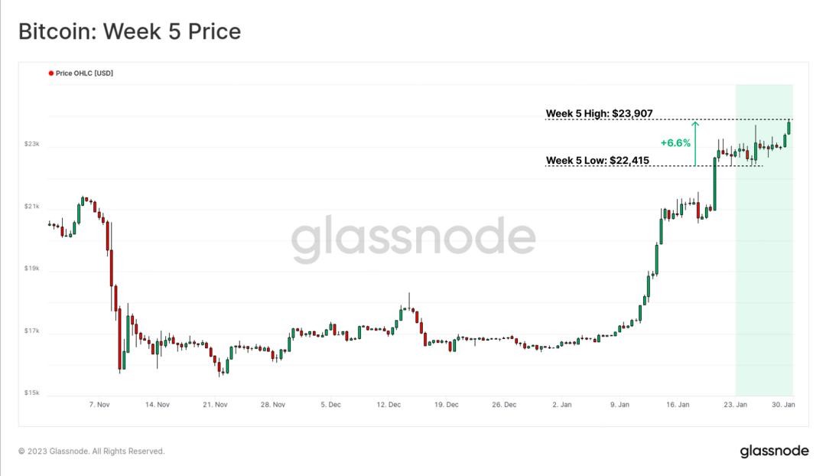Click the green highlighted Week 5 region
Viewport: 826px width, 476px height.
764,240
